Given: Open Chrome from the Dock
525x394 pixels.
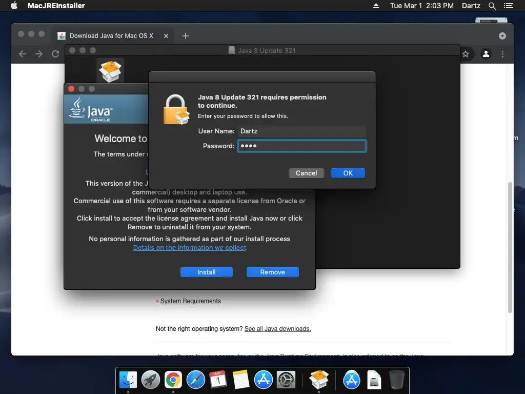Looking at the screenshot, I should coord(173,380).
